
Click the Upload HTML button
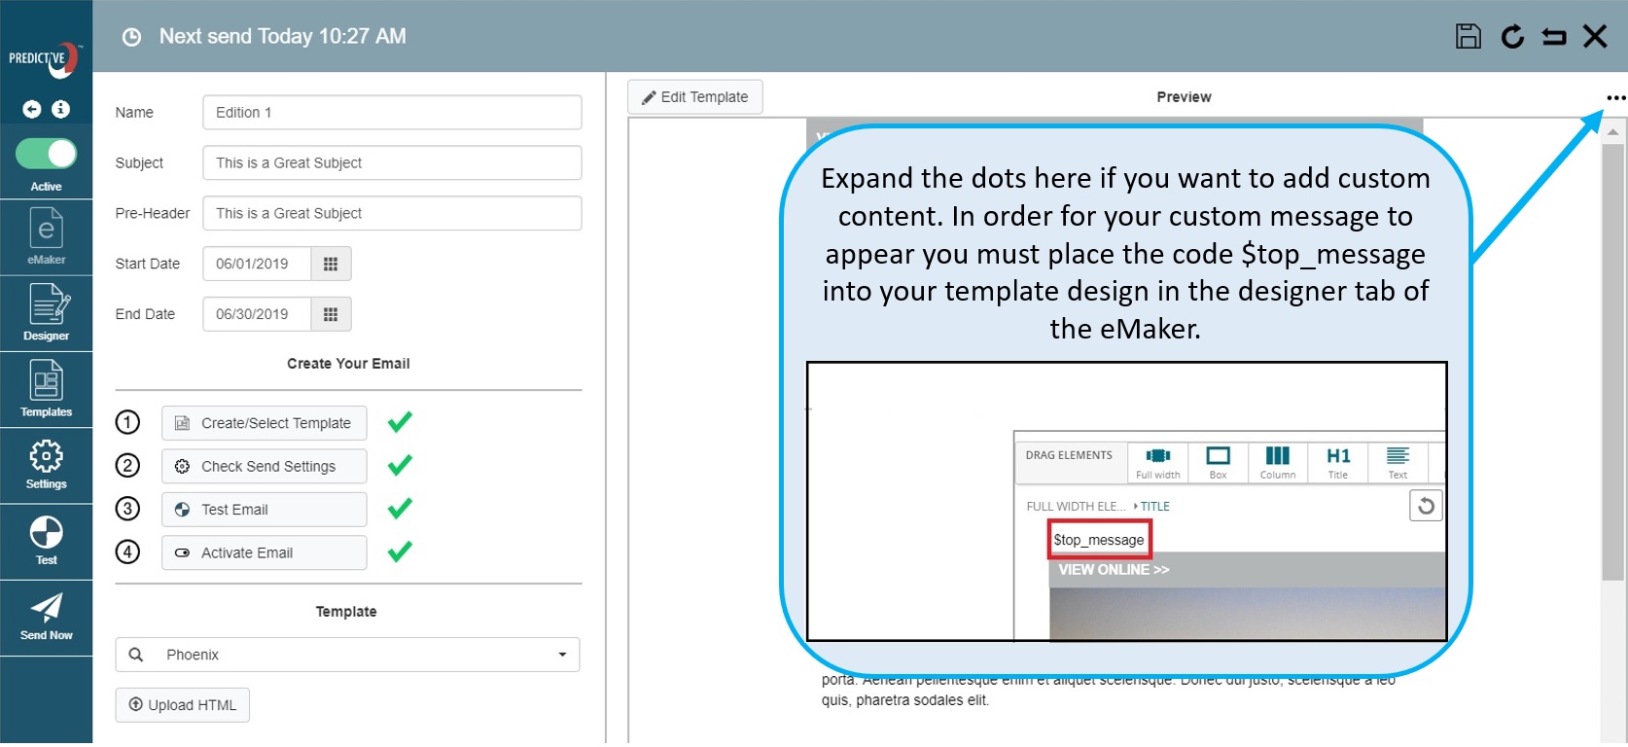183,705
